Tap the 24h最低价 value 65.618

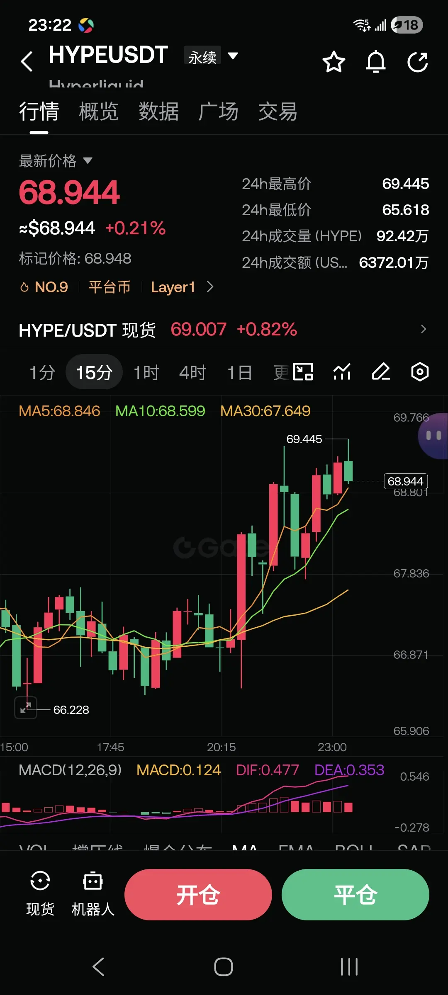[x=405, y=210]
